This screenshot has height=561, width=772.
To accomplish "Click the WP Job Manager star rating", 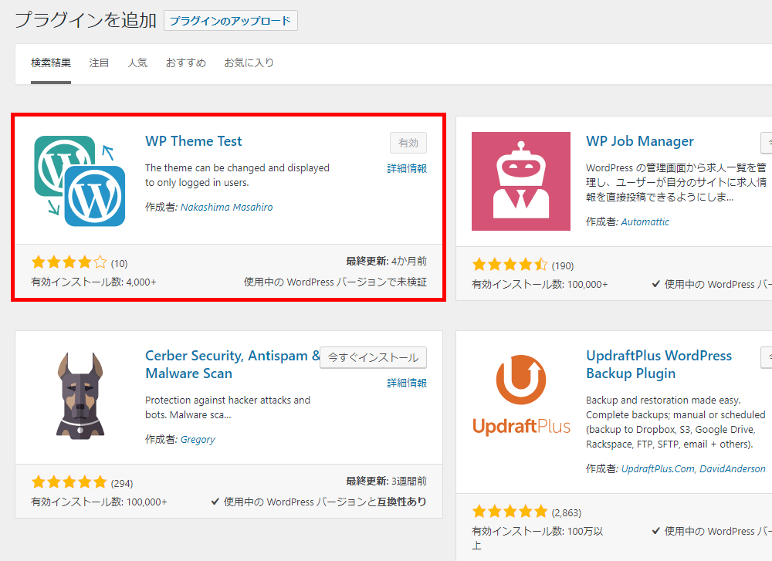I will (x=510, y=265).
